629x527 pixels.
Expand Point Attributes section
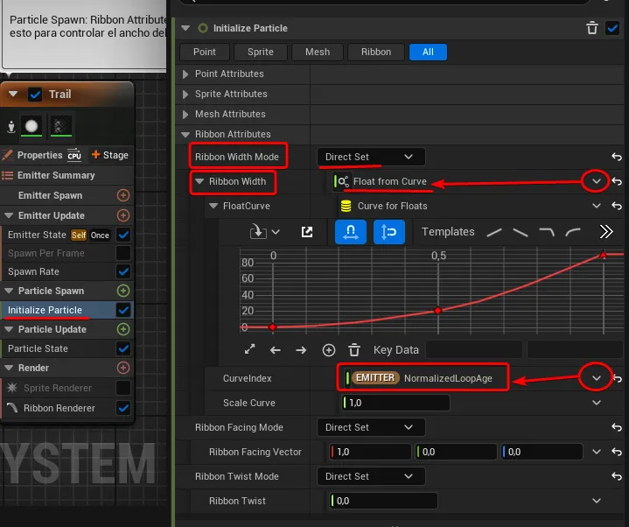[x=185, y=74]
